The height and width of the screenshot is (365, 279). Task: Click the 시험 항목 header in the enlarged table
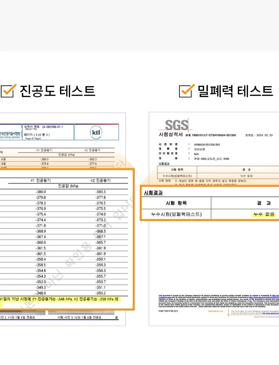(x=176, y=203)
